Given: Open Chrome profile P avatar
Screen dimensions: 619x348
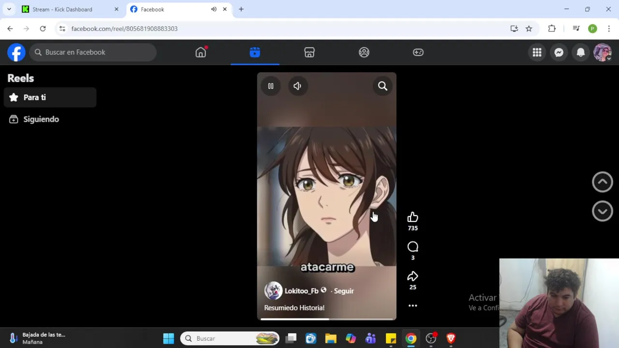Looking at the screenshot, I should pos(592,29).
